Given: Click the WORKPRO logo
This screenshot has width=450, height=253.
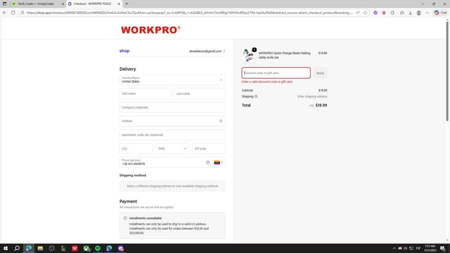Looking at the screenshot, I should (x=151, y=30).
